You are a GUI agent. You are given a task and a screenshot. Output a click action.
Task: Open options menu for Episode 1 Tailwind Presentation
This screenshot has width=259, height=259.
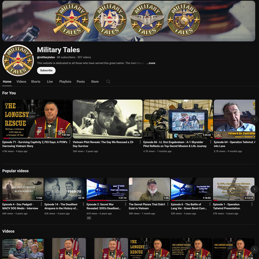[x=252, y=204]
